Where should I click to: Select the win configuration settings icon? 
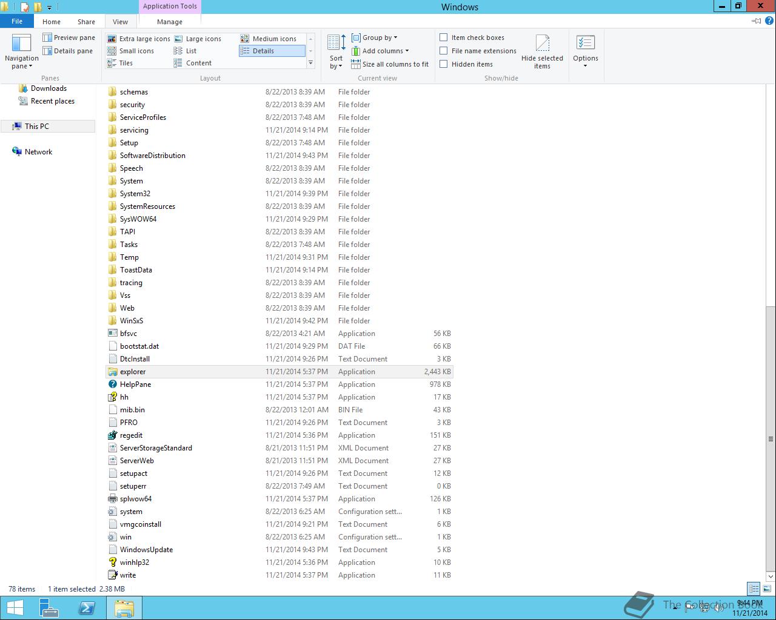(x=112, y=537)
